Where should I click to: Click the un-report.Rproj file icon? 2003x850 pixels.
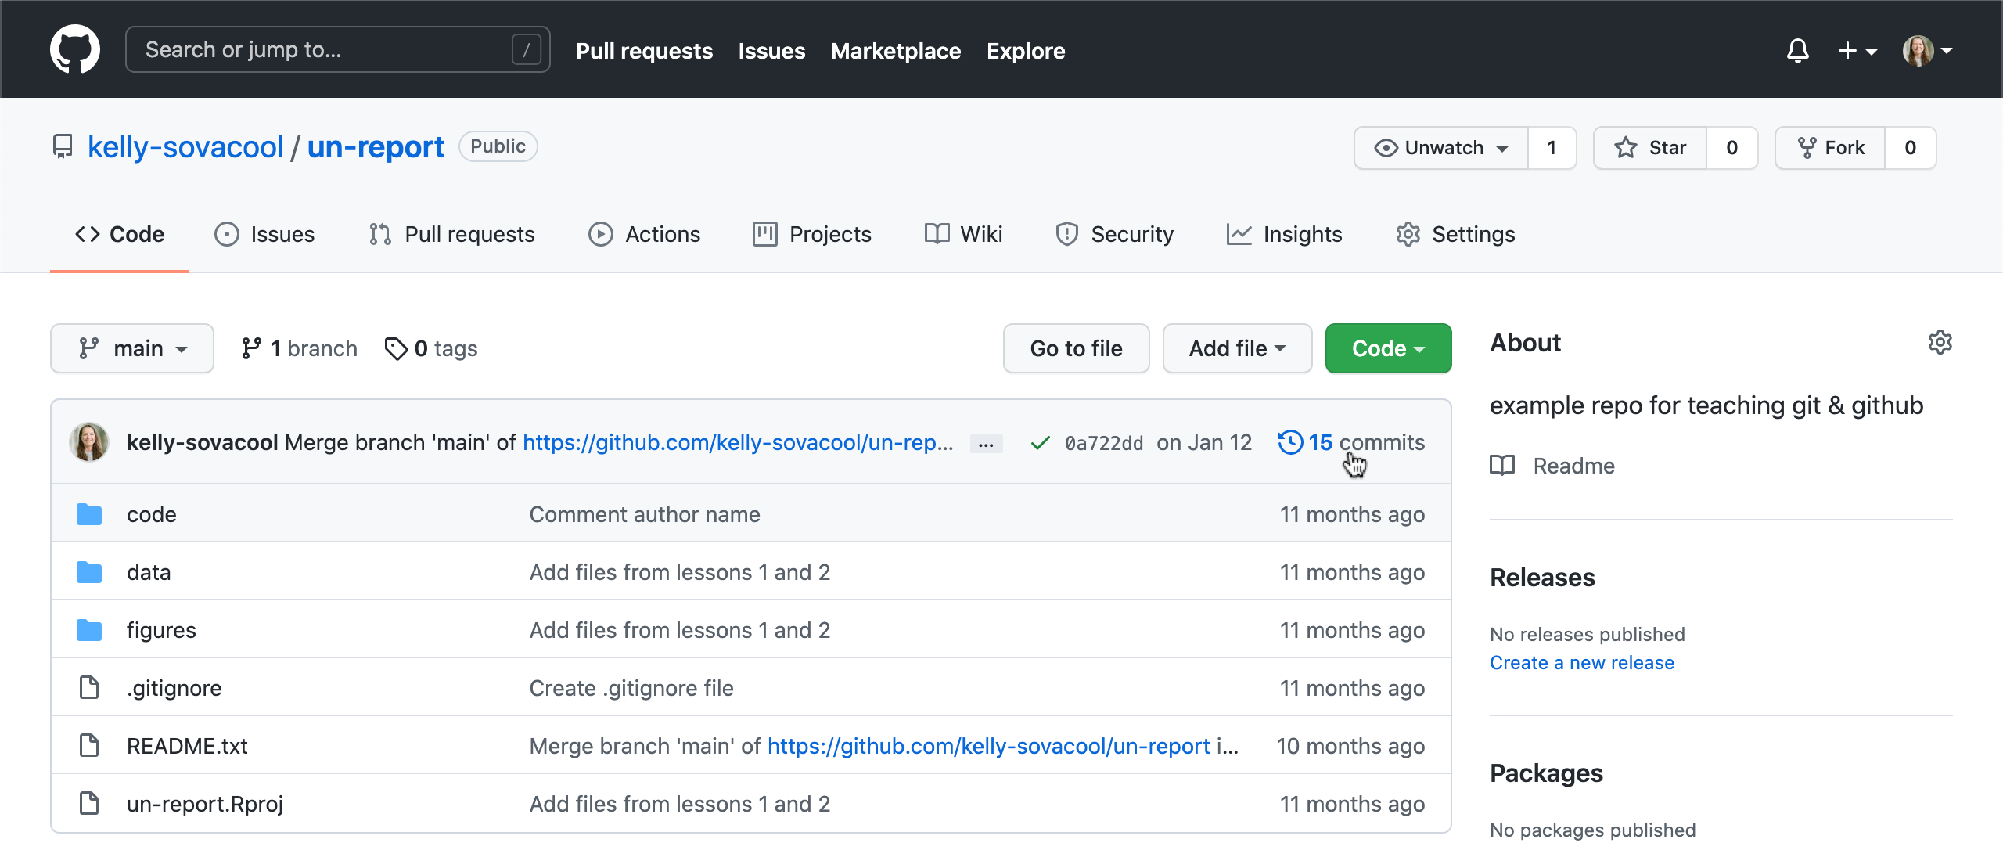pyautogui.click(x=89, y=804)
